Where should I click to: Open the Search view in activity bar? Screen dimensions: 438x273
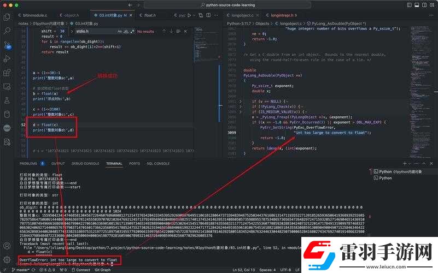7,31
